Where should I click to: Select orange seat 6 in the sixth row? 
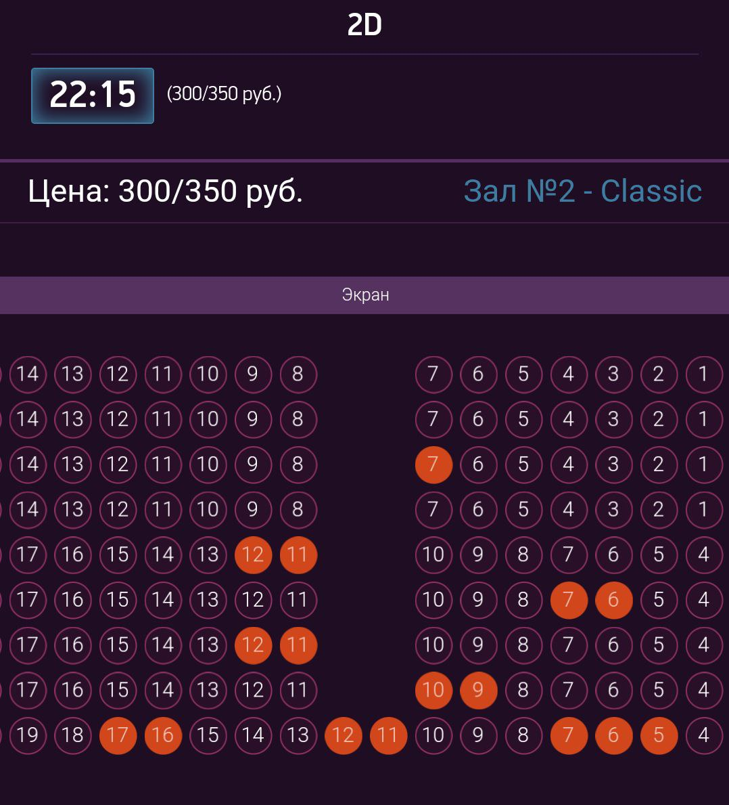coord(613,600)
